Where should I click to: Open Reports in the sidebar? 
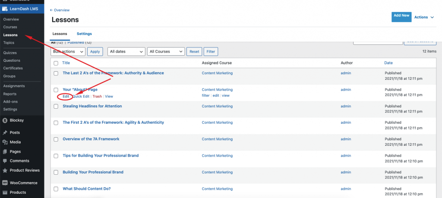pyautogui.click(x=10, y=94)
